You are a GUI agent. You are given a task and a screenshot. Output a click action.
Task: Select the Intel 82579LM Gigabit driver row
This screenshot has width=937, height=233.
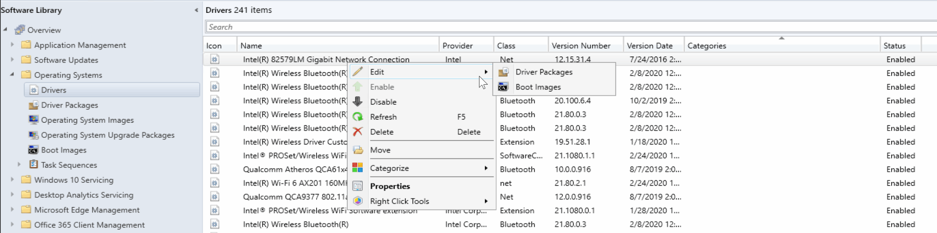(326, 59)
